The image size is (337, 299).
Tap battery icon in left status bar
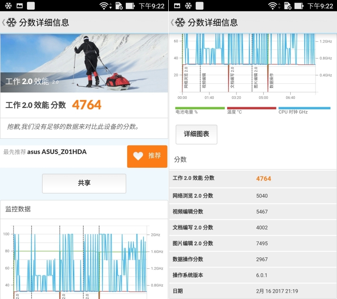pyautogui.click(x=130, y=6)
